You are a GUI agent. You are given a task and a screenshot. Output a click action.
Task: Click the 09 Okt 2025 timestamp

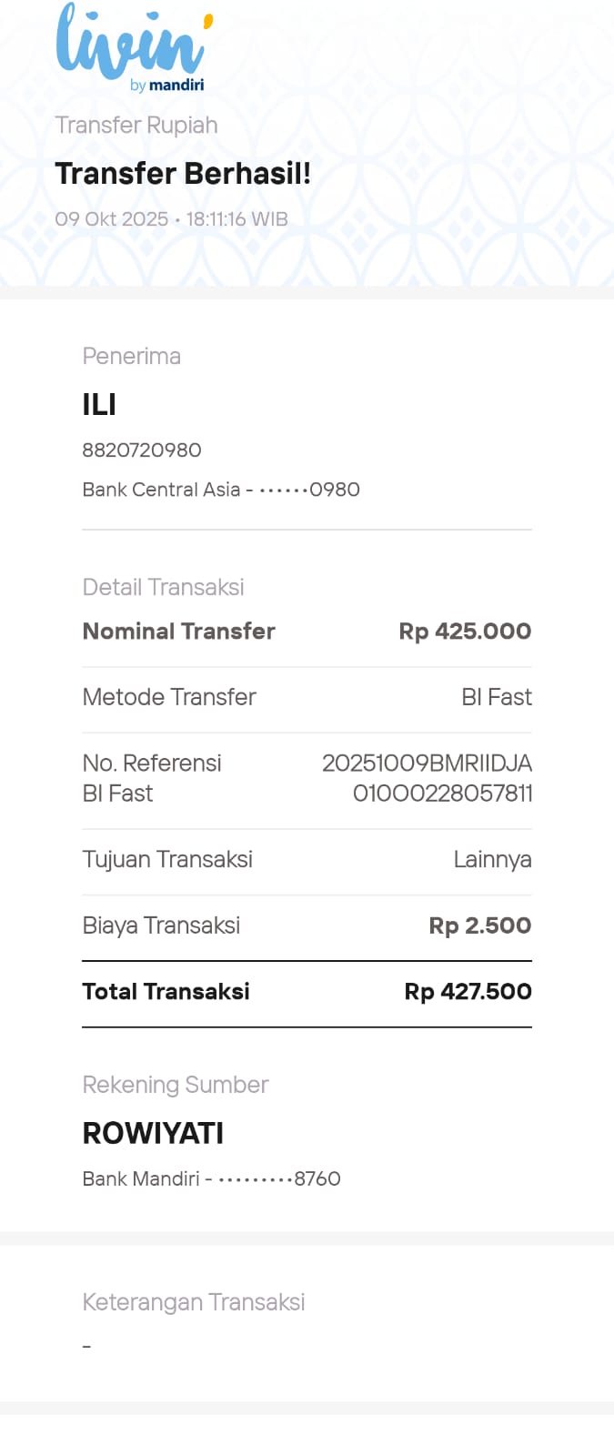171,219
